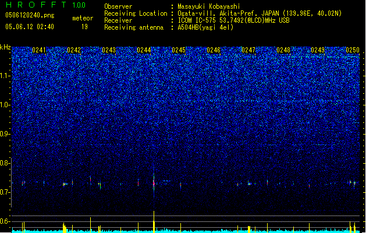The image size is (366, 233).
Task: Click the HROFFT program title
Action: point(35,5)
